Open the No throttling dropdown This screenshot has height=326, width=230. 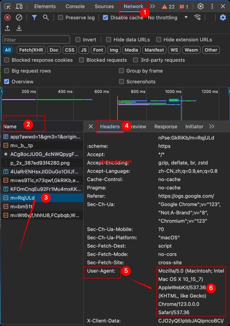pos(168,18)
